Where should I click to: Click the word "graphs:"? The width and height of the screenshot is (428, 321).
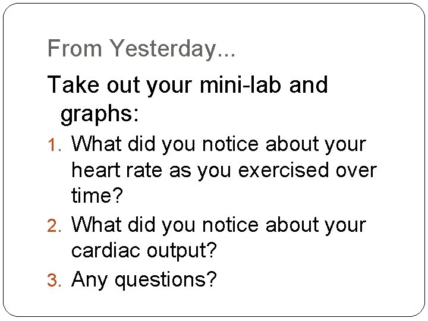(x=100, y=115)
